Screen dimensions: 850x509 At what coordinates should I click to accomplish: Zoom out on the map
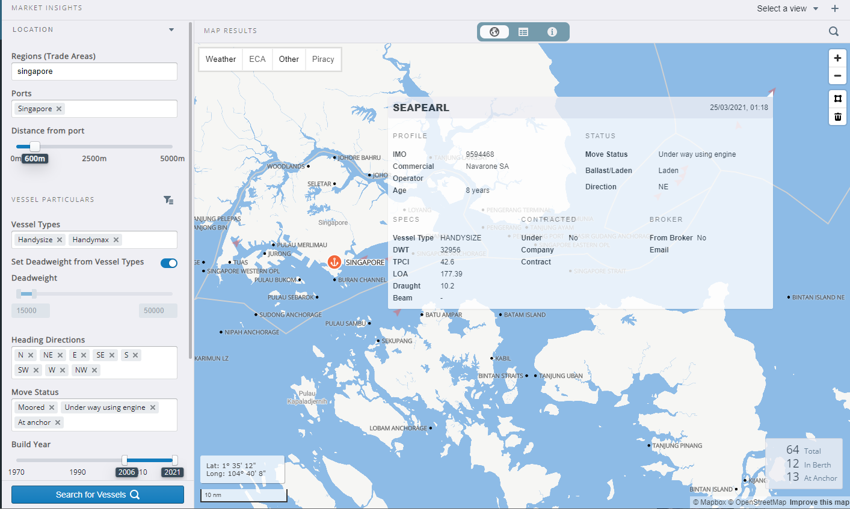point(837,76)
